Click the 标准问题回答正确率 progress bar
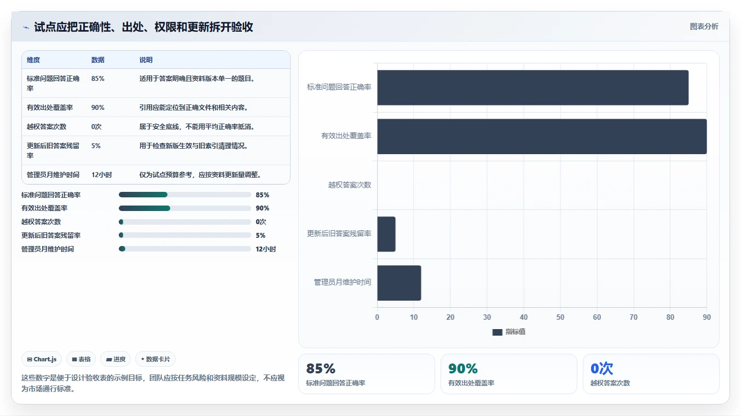741x416 pixels. pos(185,195)
